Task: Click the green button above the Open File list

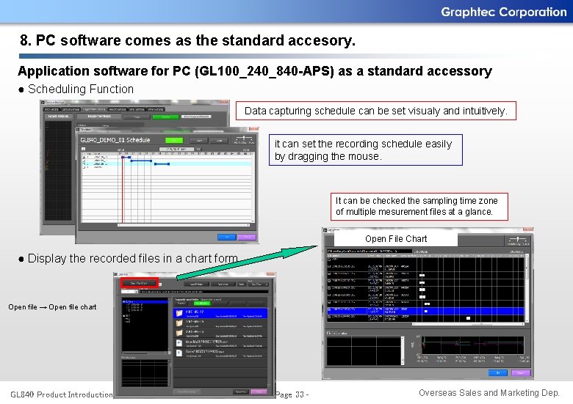Action: coord(202,304)
